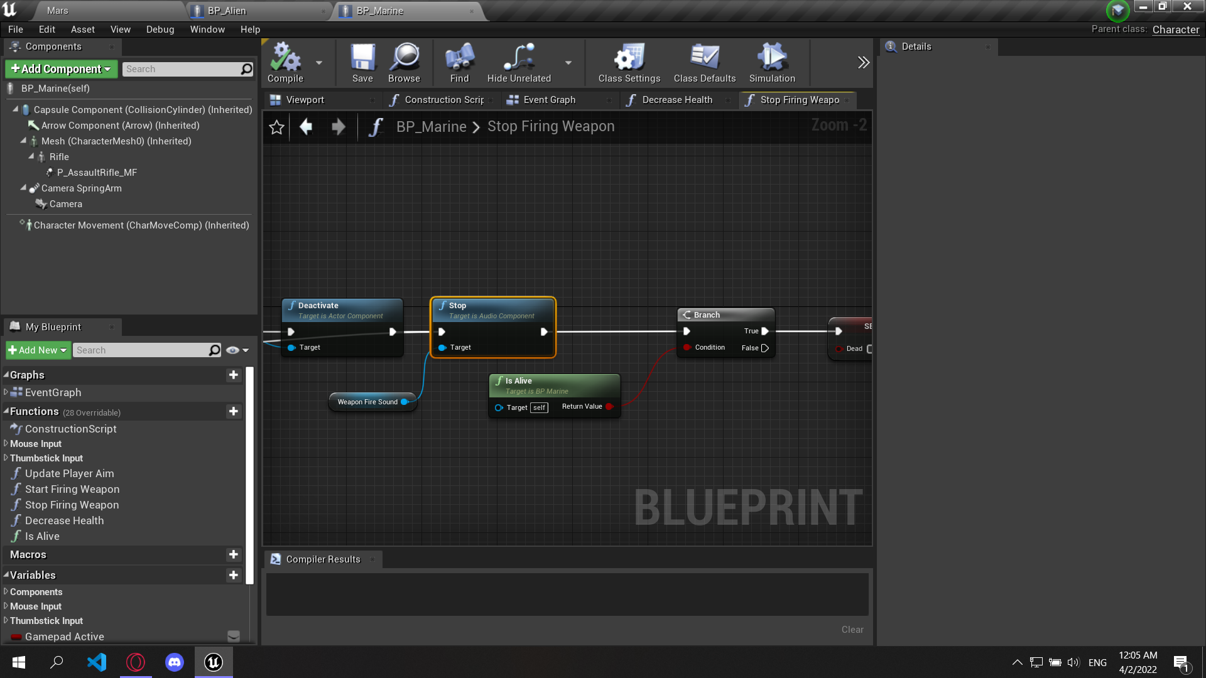Viewport: 1206px width, 678px height.
Task: Open Class Settings
Action: [628, 62]
